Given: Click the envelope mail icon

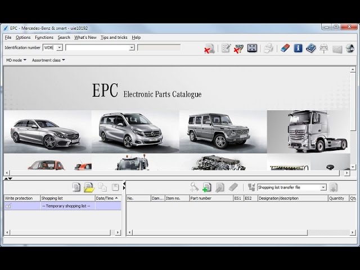Looking at the screenshot, I should tap(337, 49).
